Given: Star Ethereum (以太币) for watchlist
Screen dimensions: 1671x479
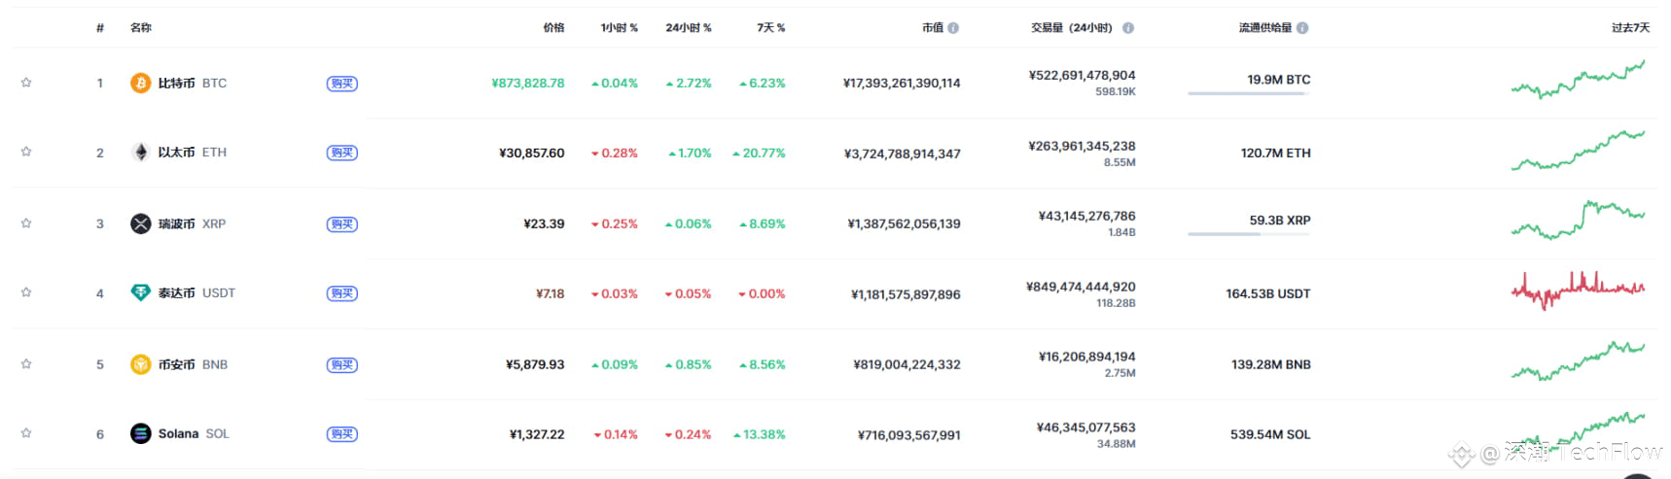Looking at the screenshot, I should [x=26, y=152].
